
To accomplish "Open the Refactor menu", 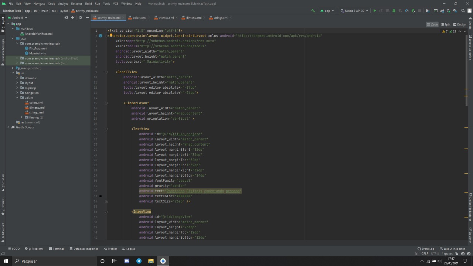I will pos(76,4).
